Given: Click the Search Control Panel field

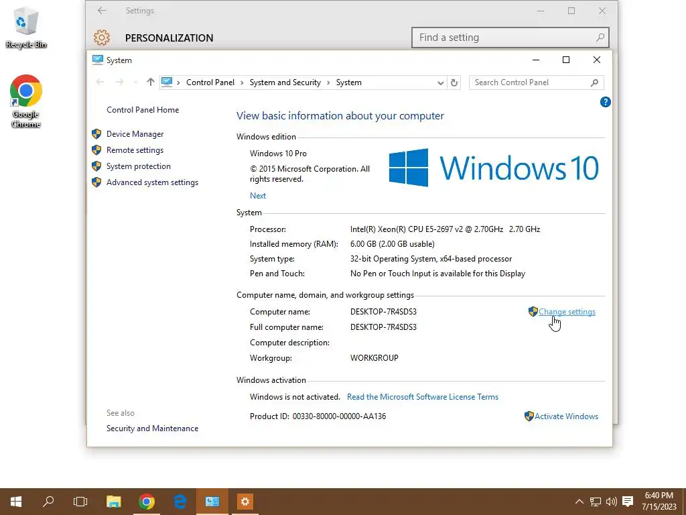Looking at the screenshot, I should (537, 82).
